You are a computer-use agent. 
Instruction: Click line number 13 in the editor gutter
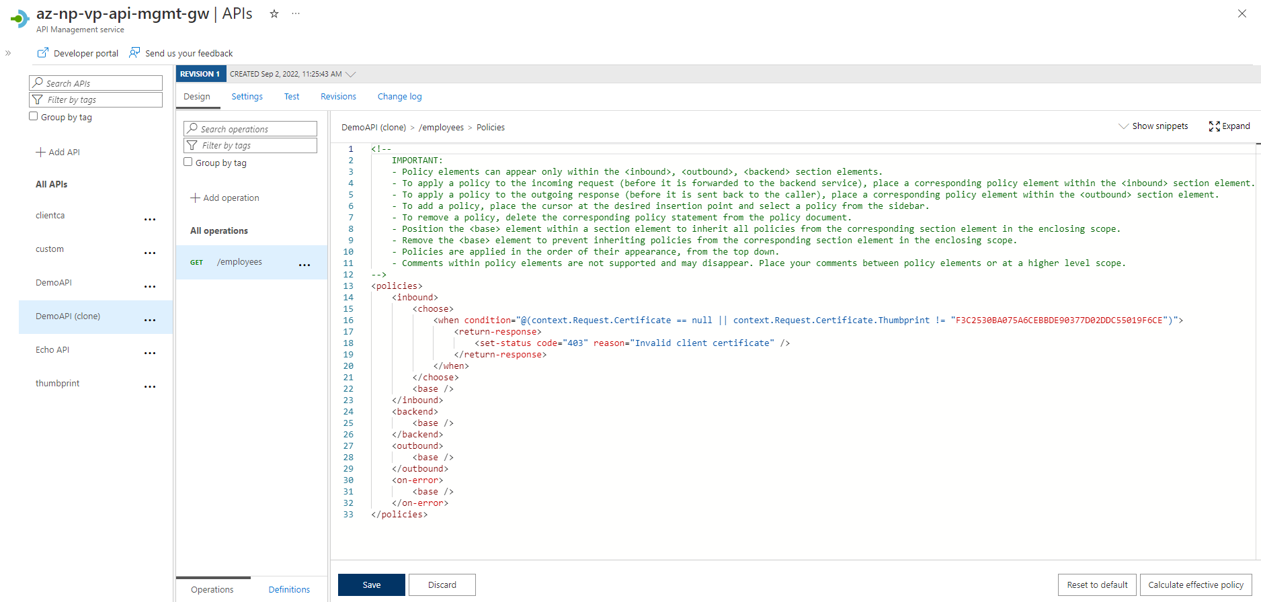[x=348, y=286]
